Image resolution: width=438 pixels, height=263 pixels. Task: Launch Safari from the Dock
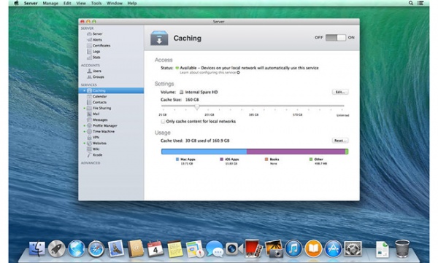pyautogui.click(x=96, y=248)
